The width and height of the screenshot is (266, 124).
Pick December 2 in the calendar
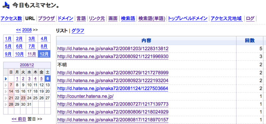click(x=23, y=79)
